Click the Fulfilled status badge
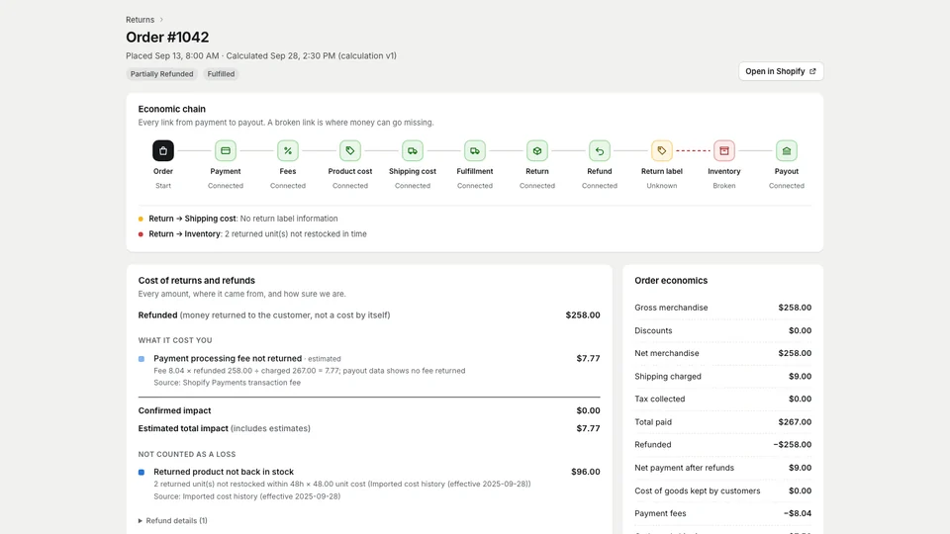 221,74
